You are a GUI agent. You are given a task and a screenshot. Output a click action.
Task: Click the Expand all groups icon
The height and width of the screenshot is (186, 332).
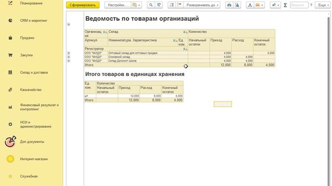[179, 5]
